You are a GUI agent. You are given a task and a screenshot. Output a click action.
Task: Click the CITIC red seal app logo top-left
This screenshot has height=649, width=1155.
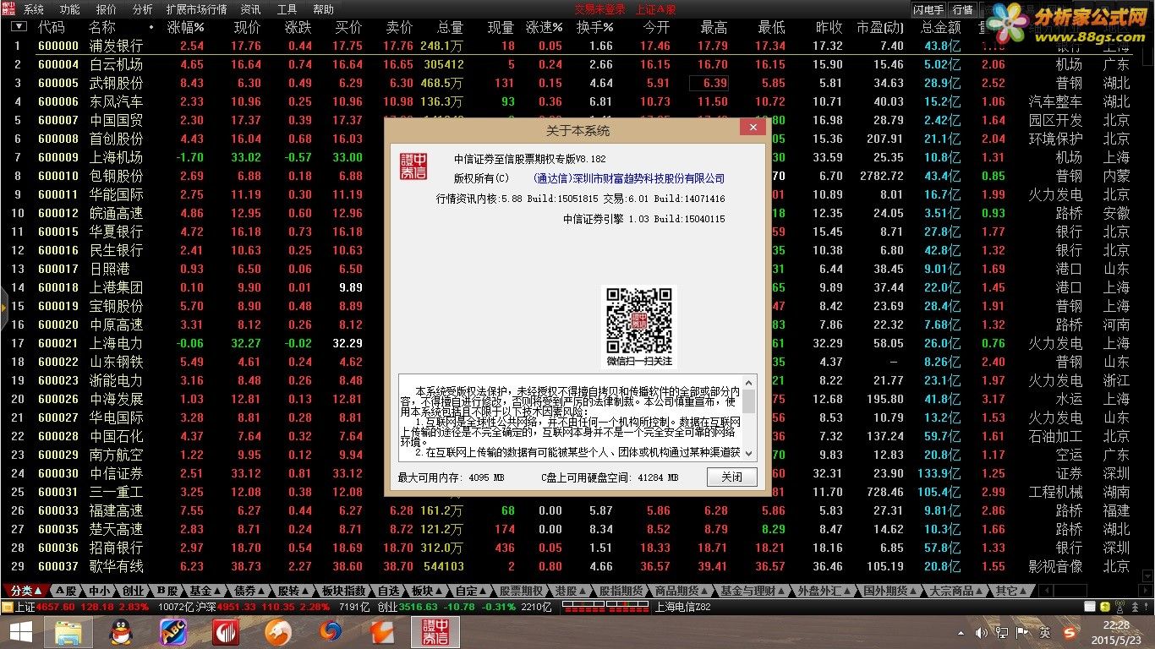(x=9, y=8)
